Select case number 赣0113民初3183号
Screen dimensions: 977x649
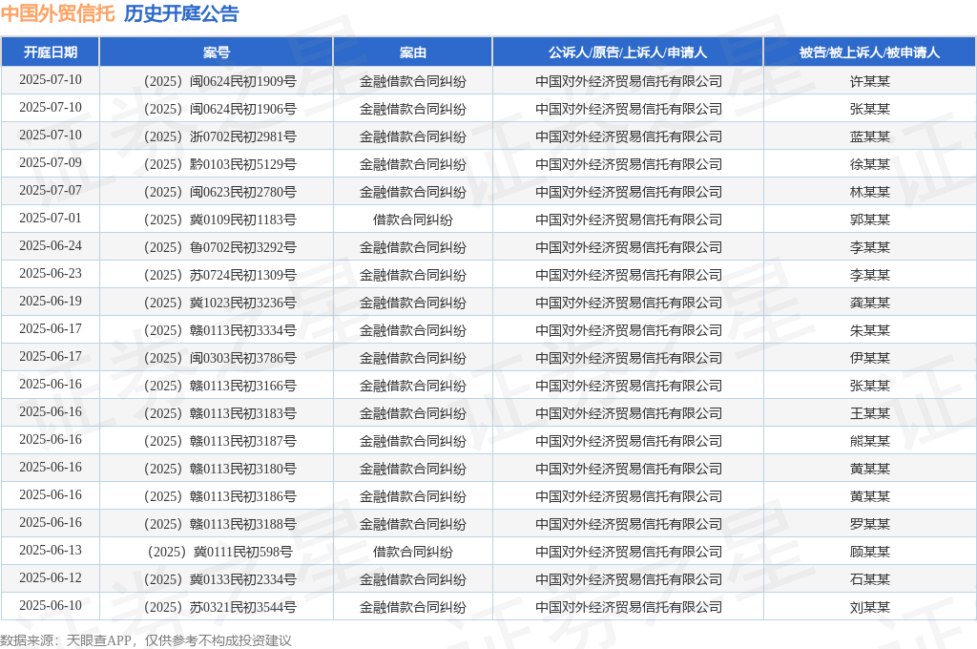click(x=243, y=413)
